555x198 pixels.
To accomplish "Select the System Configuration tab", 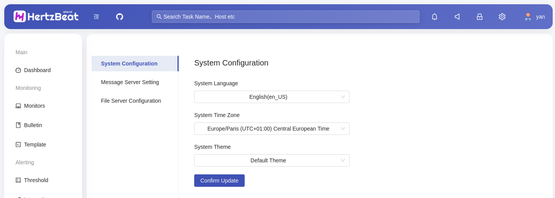I will [x=129, y=64].
